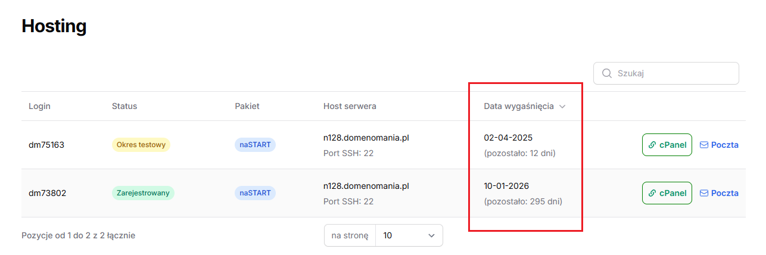Sort by the Data wygaśnięcia chevron
766x255 pixels.
pos(562,107)
